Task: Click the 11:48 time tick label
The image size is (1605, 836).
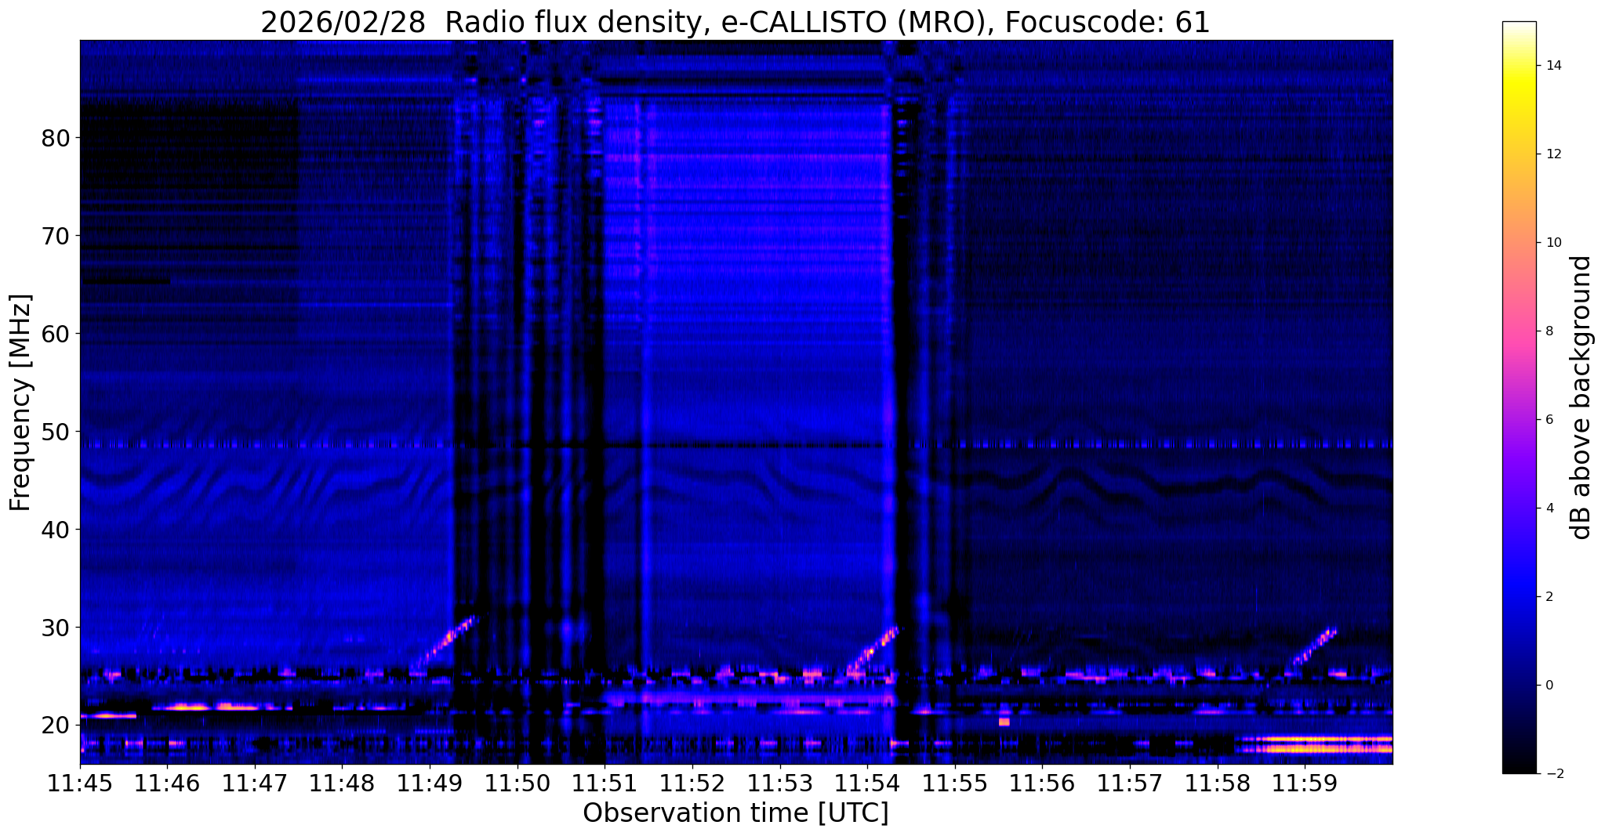Action: click(x=342, y=782)
